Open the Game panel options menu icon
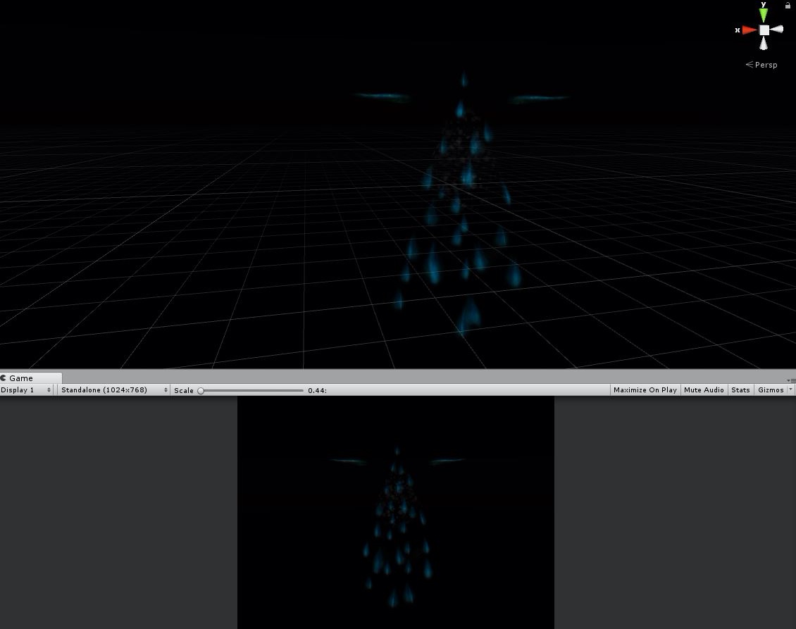This screenshot has width=796, height=629. 791,380
